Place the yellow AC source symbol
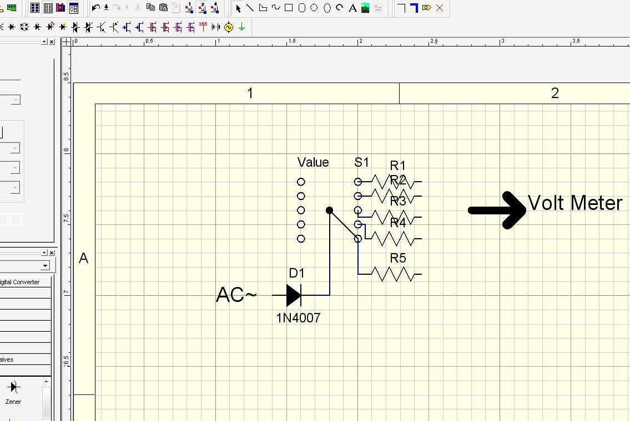630x421 pixels. (x=229, y=27)
